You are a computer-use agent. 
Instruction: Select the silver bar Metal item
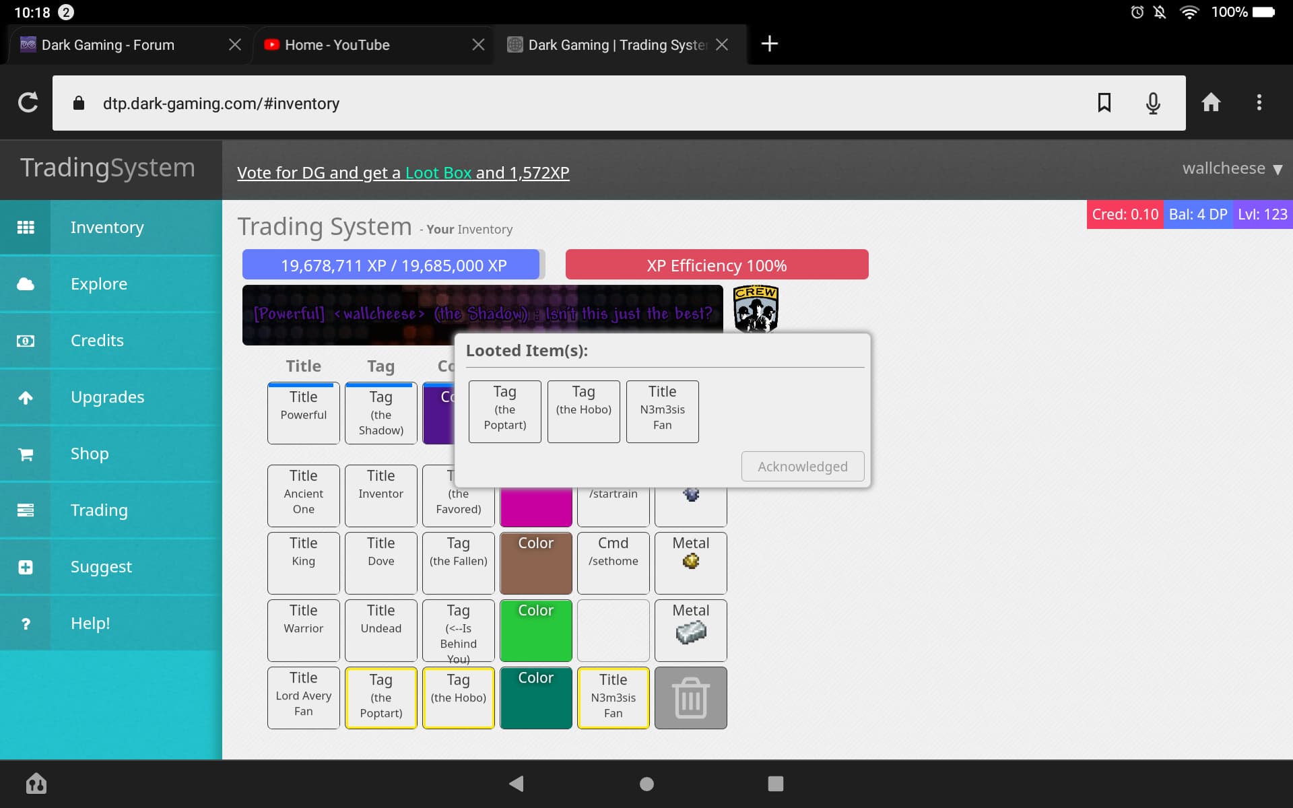click(690, 630)
